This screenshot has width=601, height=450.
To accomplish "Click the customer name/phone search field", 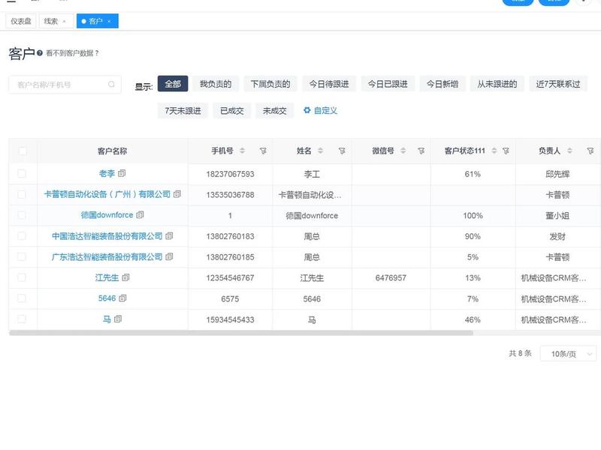I will click(65, 85).
